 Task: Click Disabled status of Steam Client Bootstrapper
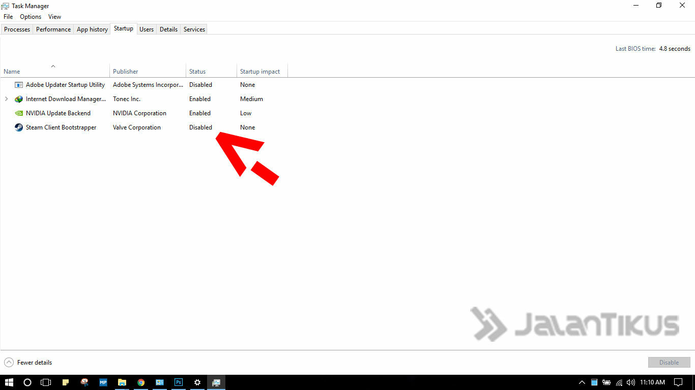point(200,127)
